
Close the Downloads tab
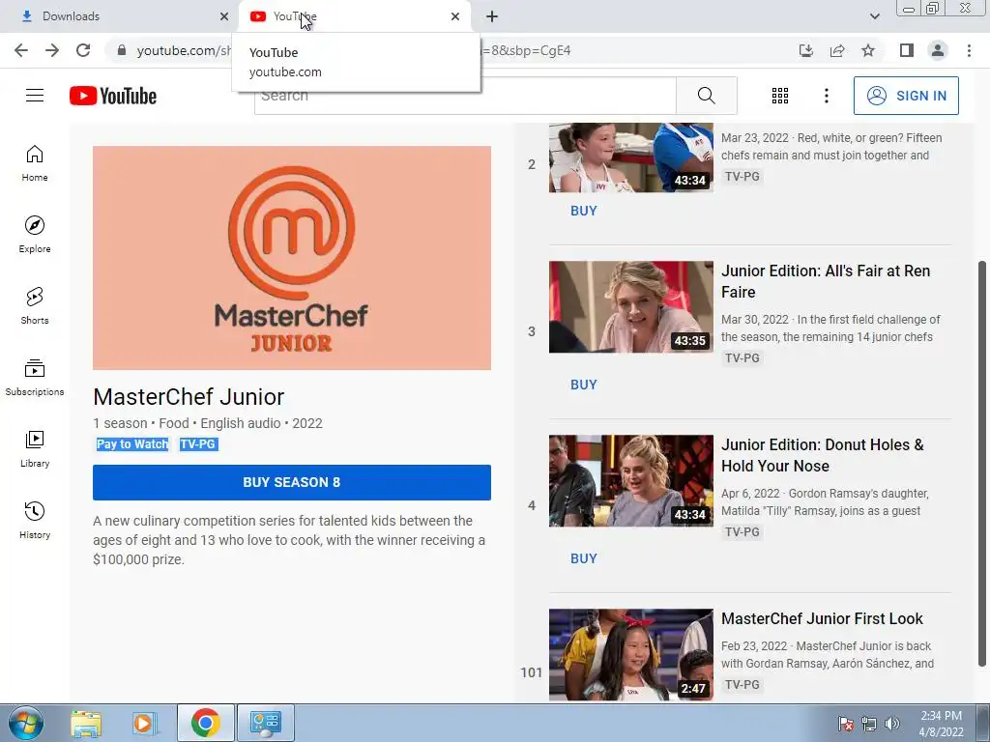[x=224, y=16]
